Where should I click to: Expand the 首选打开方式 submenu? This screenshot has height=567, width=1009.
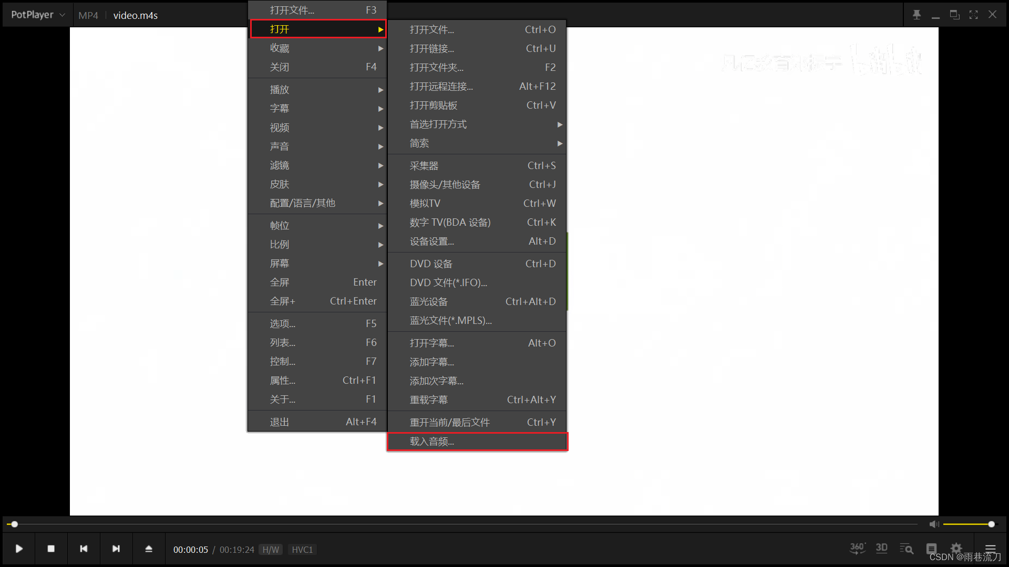(477, 124)
